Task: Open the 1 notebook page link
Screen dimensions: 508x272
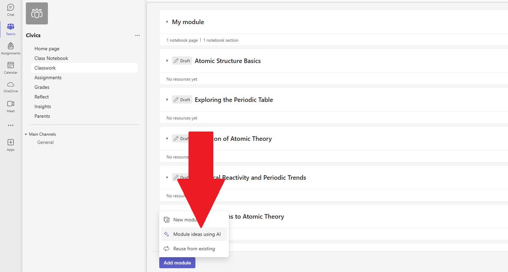Action: point(181,40)
